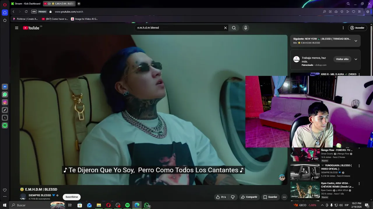Add page to Pinboards heart icon
The image size is (373, 209).
tap(353, 12)
